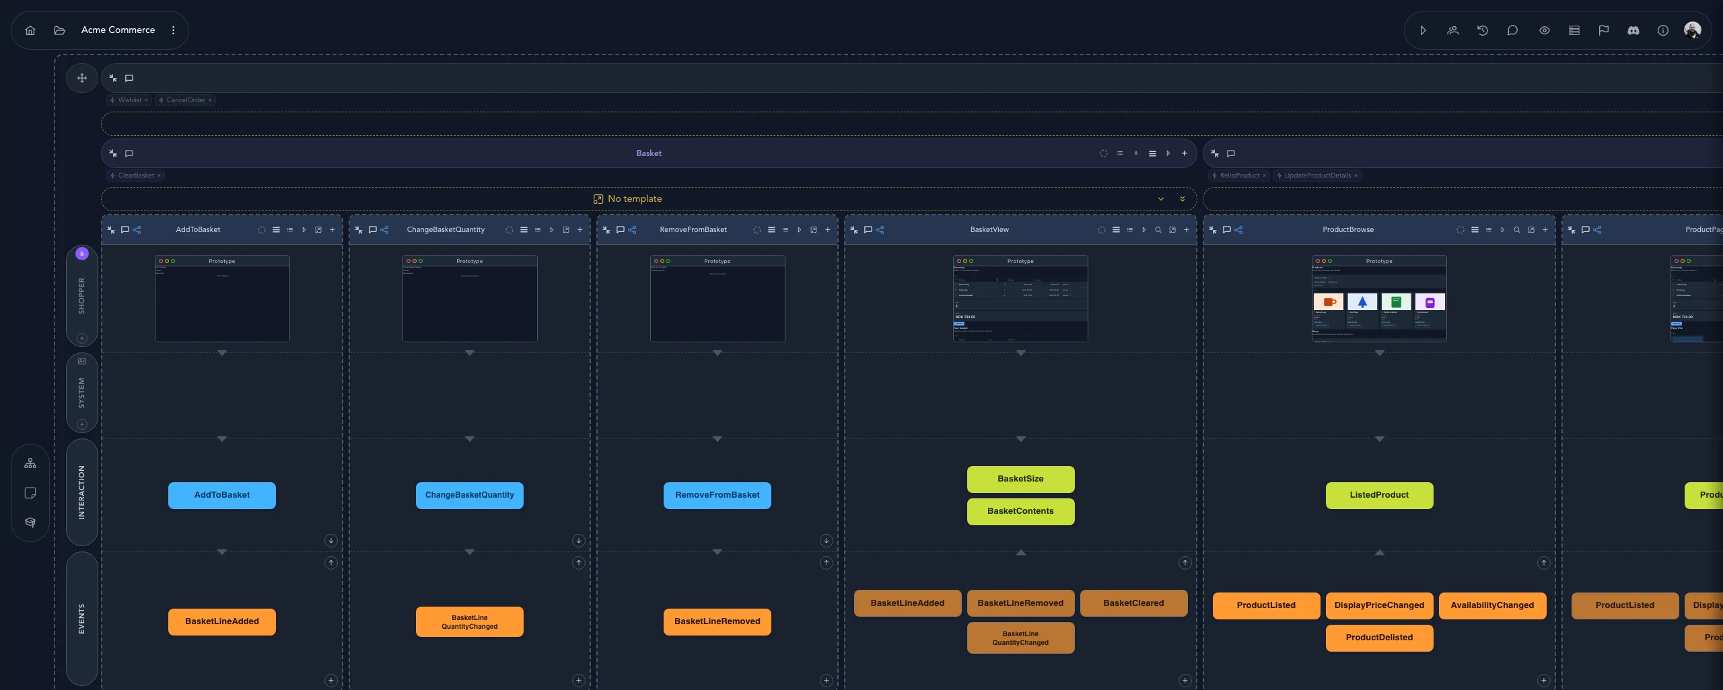The height and width of the screenshot is (690, 1723).
Task: Click the play icon in the top toolbar
Action: [x=1423, y=30]
